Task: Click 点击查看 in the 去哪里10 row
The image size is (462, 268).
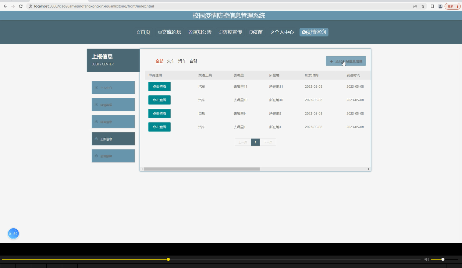Action: point(159,100)
